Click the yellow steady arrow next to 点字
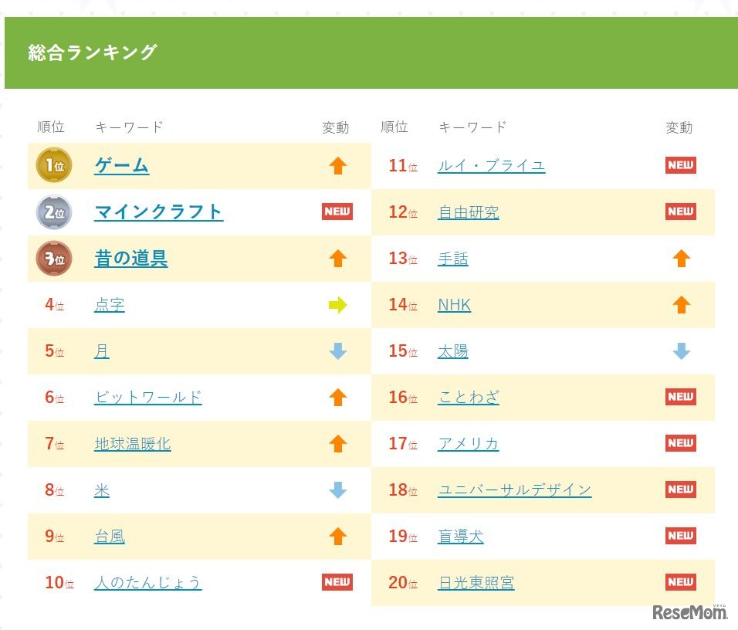This screenshot has height=630, width=738. (337, 304)
